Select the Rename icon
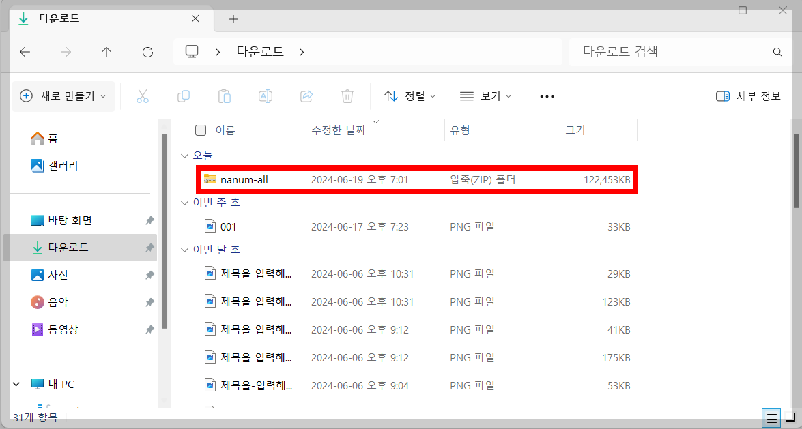The width and height of the screenshot is (802, 429). (265, 96)
